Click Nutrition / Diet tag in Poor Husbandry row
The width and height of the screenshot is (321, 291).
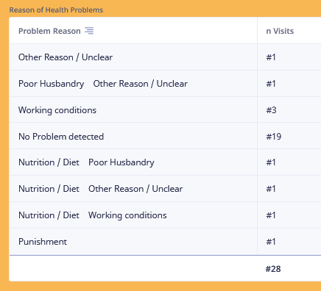(49, 162)
